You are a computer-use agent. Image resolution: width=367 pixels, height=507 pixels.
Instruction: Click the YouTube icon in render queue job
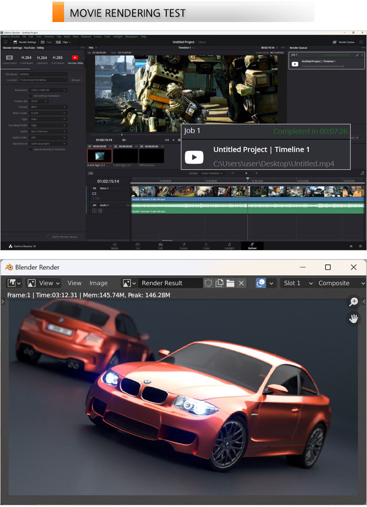(x=295, y=64)
